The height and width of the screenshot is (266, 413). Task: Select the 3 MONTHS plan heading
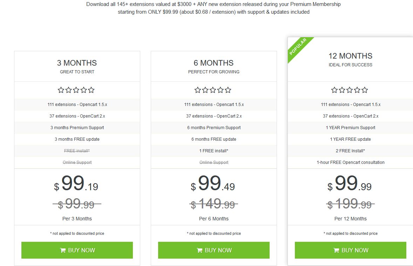point(77,63)
